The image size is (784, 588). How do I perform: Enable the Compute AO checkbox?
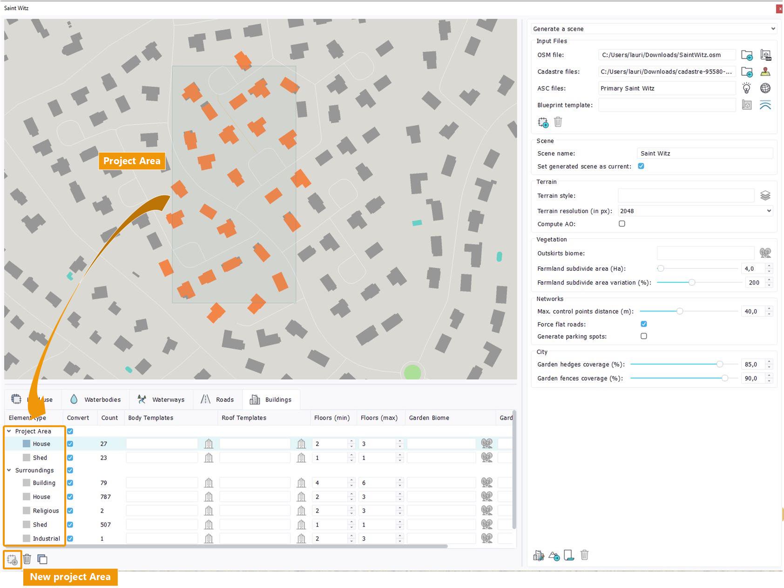(622, 224)
